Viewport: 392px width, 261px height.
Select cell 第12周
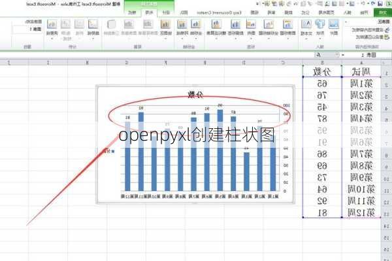click(x=361, y=213)
